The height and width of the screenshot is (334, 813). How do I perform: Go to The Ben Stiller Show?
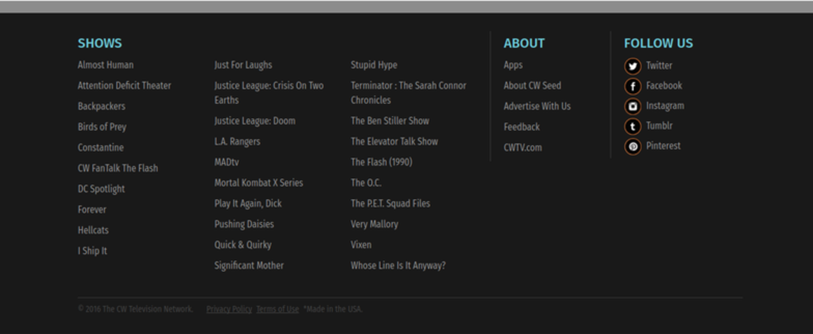click(390, 121)
